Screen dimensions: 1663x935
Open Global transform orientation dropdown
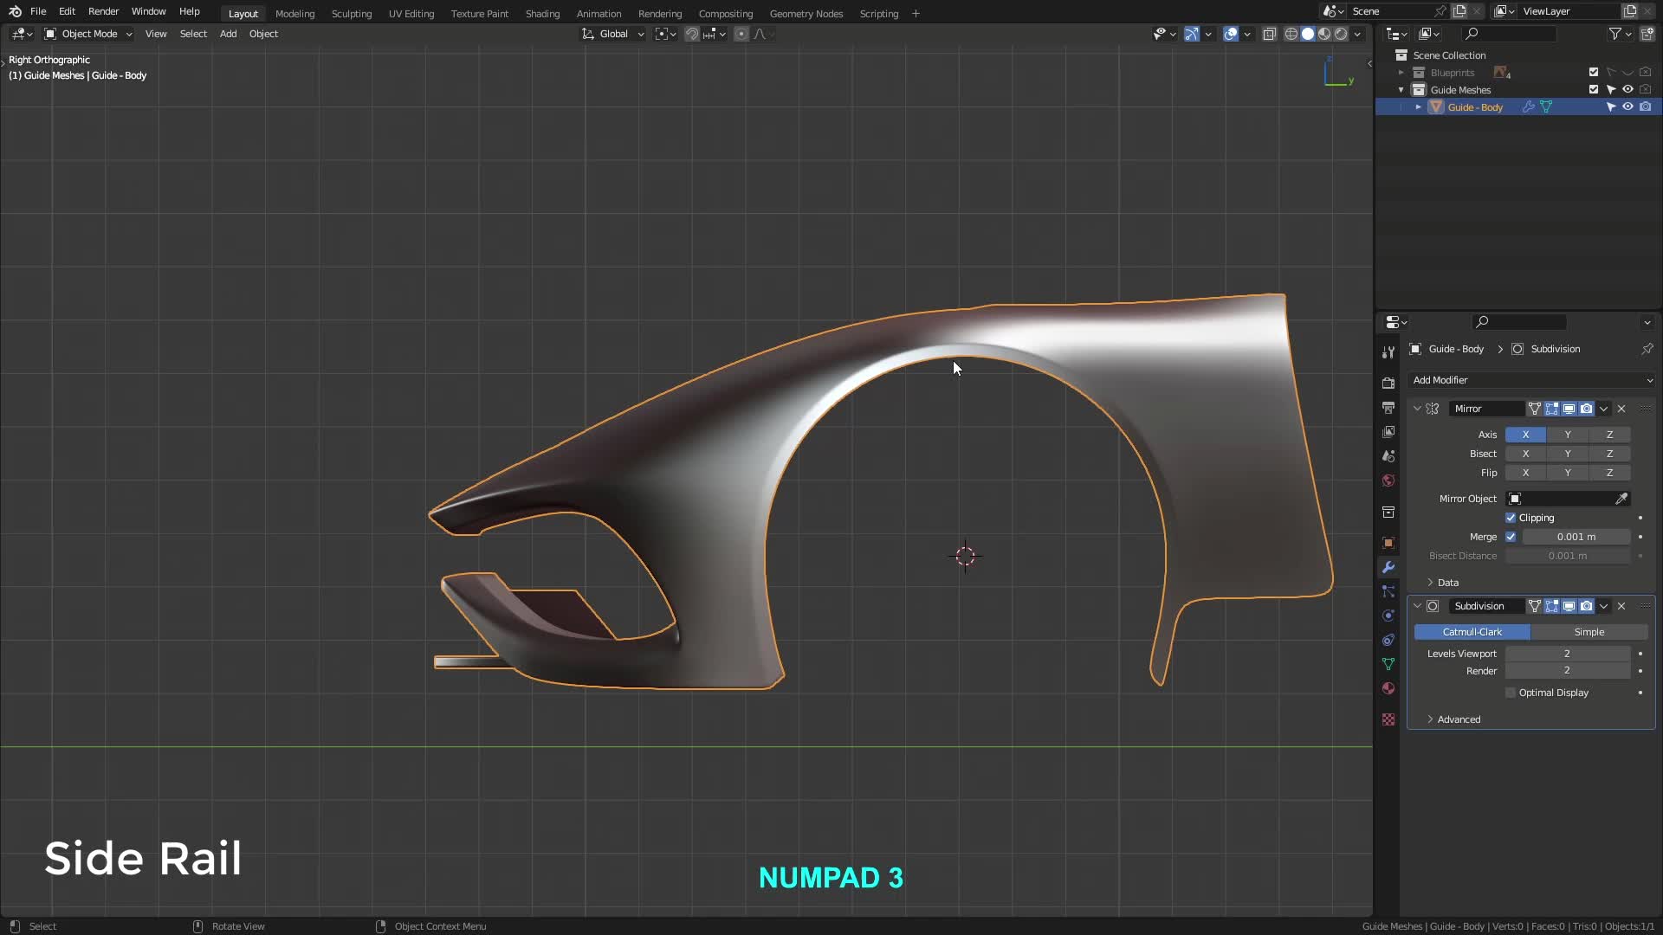coord(613,34)
